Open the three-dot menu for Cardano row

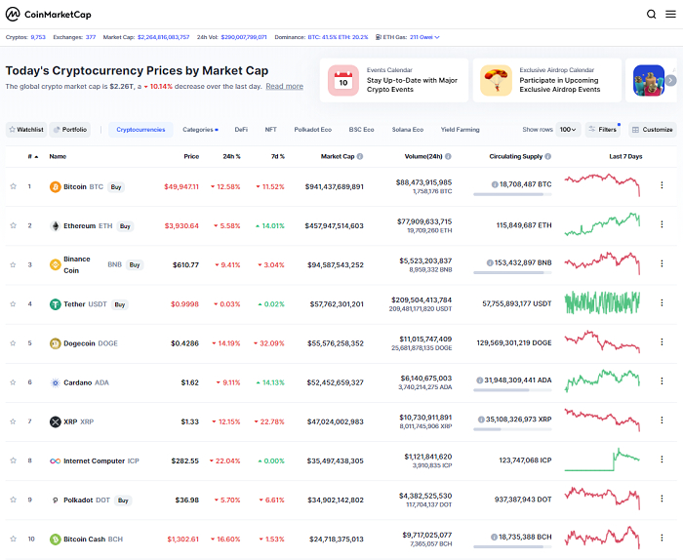pyautogui.click(x=662, y=382)
